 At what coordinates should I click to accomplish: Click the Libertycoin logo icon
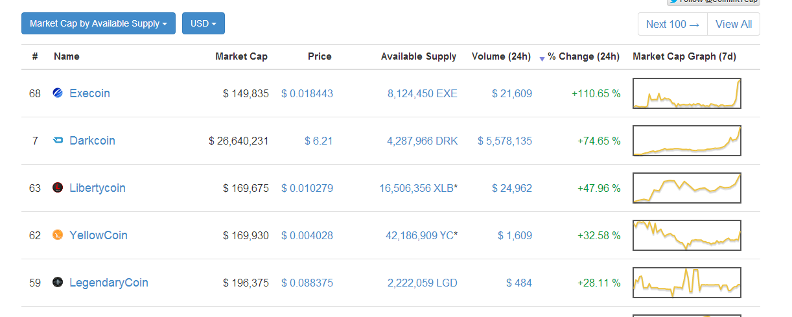click(58, 187)
